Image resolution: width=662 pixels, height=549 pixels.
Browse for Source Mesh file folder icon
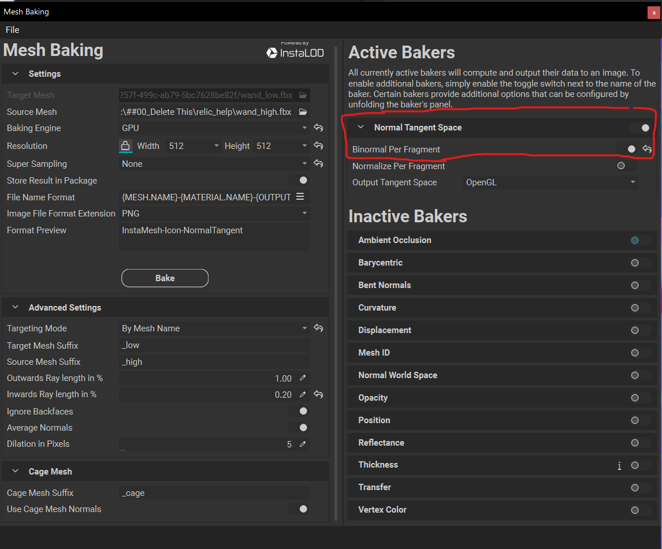pyautogui.click(x=303, y=112)
